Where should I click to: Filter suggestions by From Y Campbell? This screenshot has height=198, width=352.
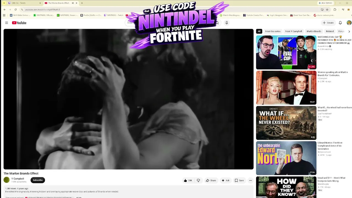click(293, 31)
